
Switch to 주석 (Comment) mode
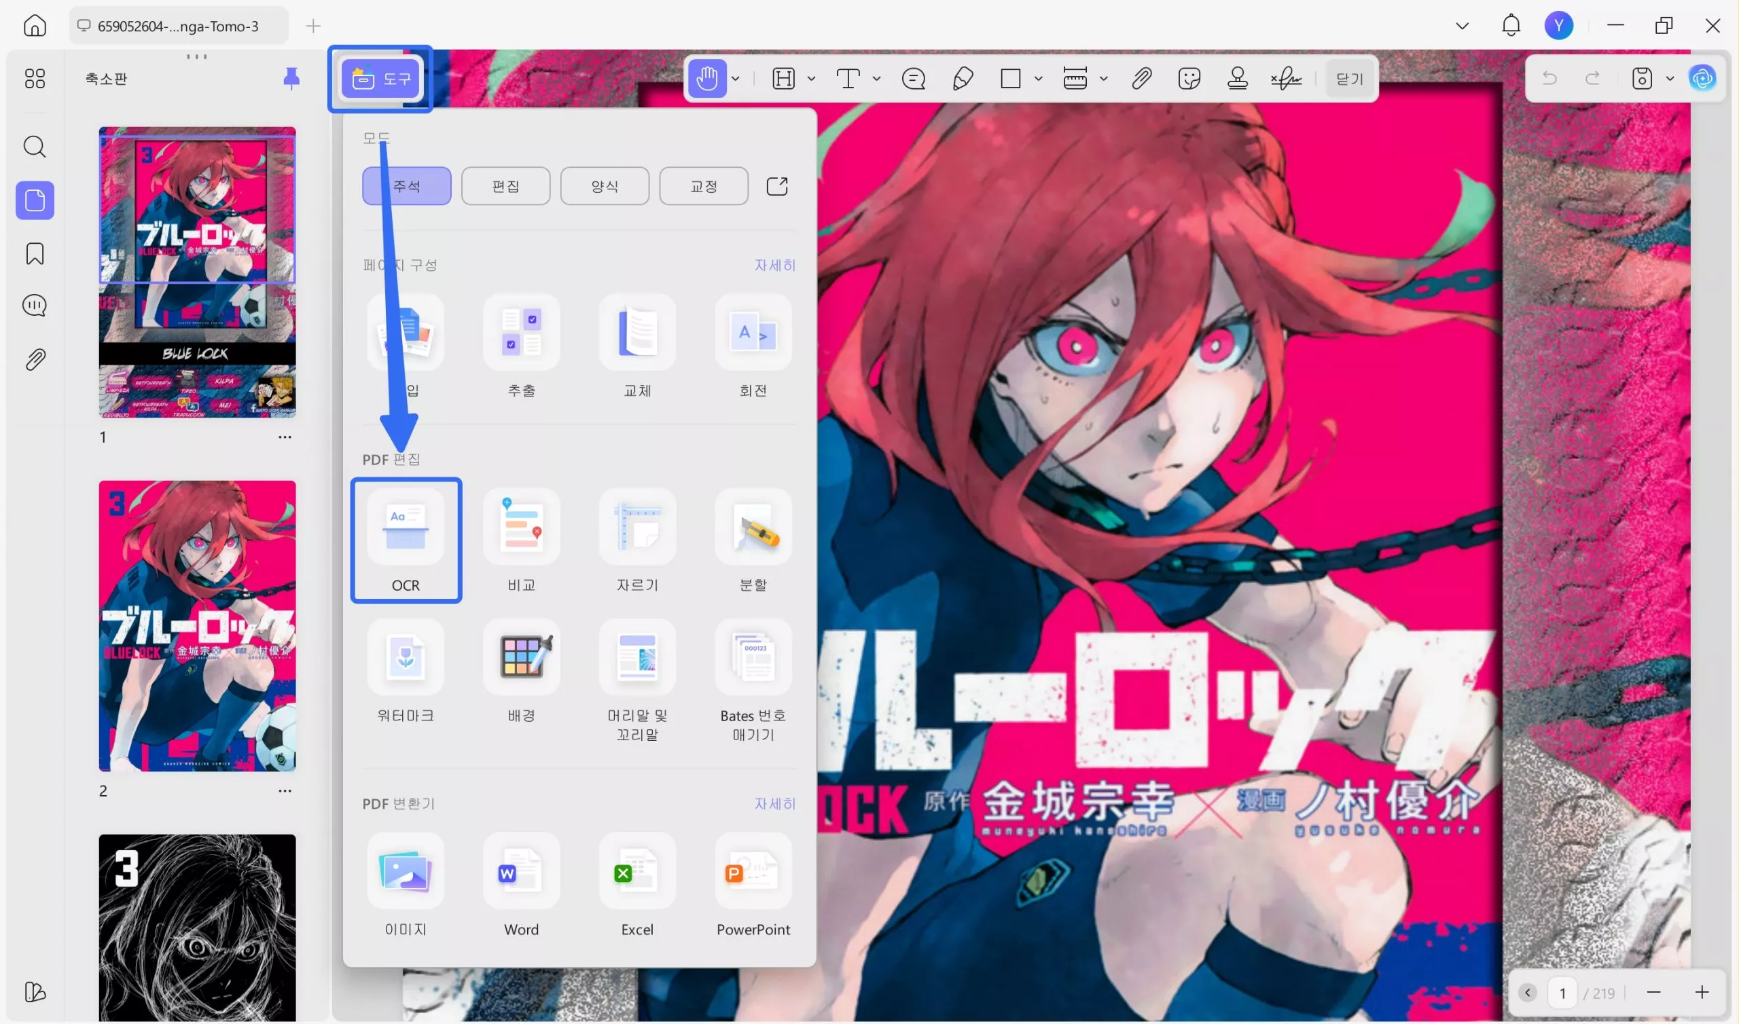406,185
